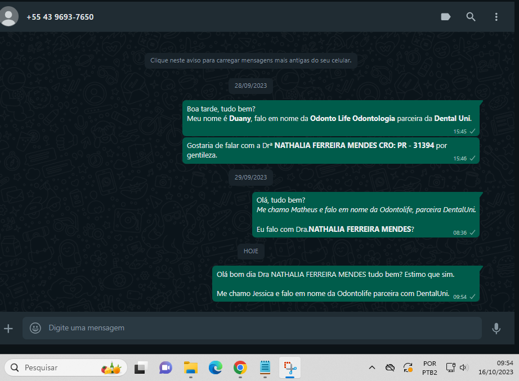This screenshot has width=519, height=381.
Task: Open label tag icon in chat header
Action: [445, 17]
